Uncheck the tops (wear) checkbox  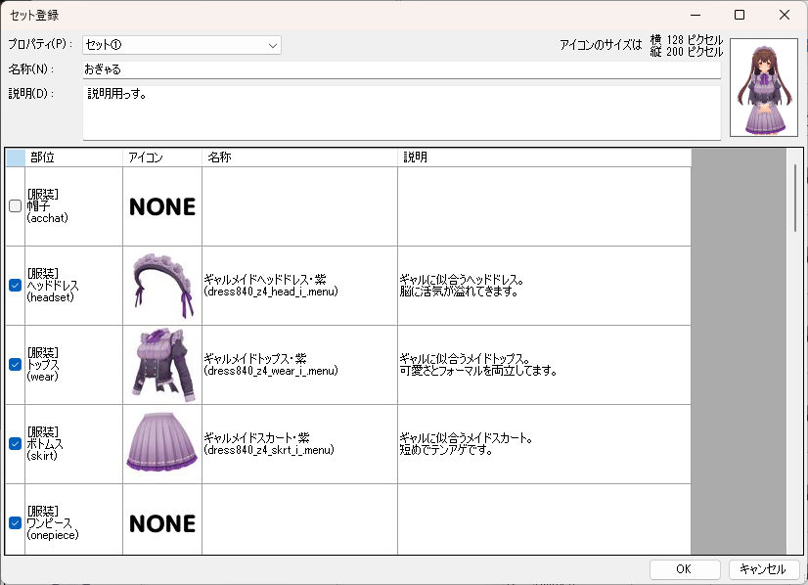(15, 365)
